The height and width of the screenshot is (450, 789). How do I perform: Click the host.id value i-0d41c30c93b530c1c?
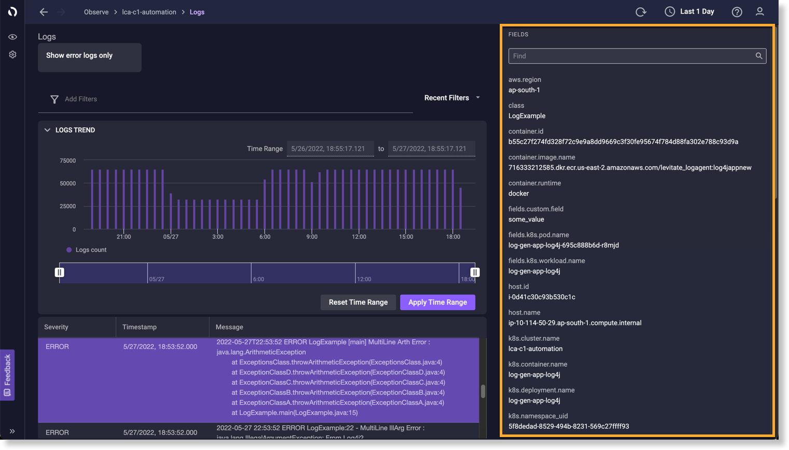click(542, 297)
